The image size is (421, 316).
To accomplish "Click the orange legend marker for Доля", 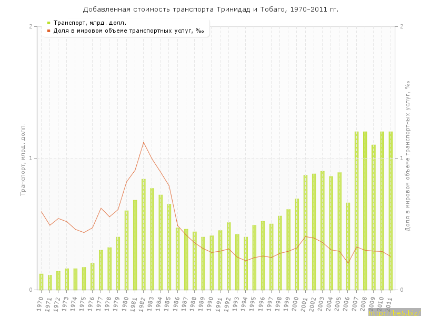I will 48,31.
